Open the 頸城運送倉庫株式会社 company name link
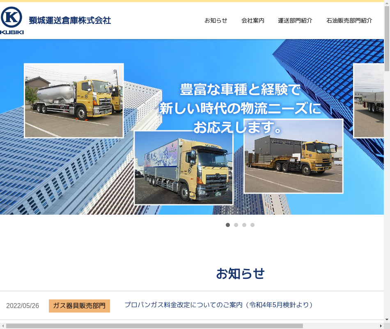This screenshot has width=390, height=329. [x=70, y=21]
